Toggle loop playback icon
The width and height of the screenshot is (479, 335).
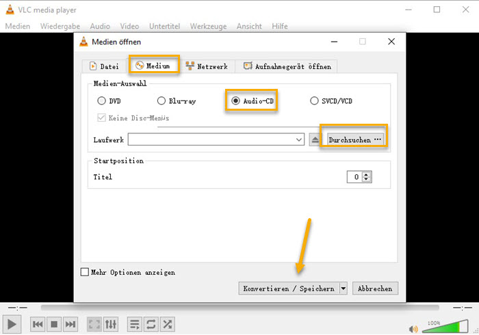(x=151, y=324)
